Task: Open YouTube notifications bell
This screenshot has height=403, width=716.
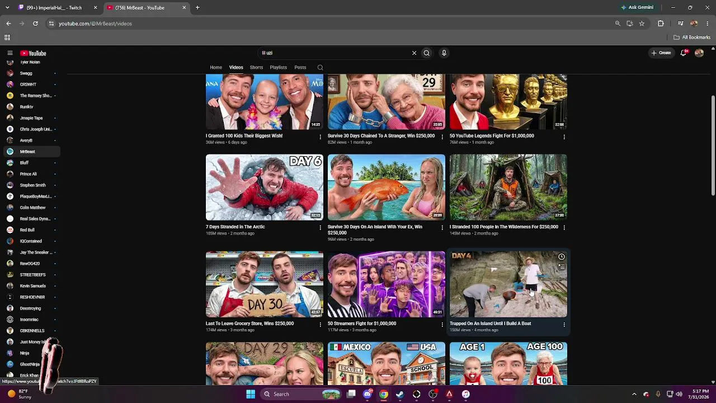Action: tap(684, 53)
